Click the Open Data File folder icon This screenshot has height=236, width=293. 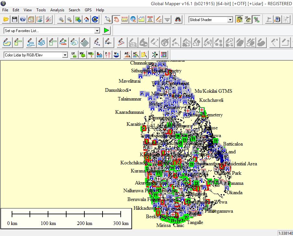[x=6, y=19]
